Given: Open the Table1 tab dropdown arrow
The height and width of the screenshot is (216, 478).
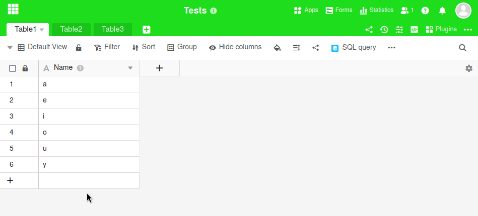Looking at the screenshot, I should point(42,30).
